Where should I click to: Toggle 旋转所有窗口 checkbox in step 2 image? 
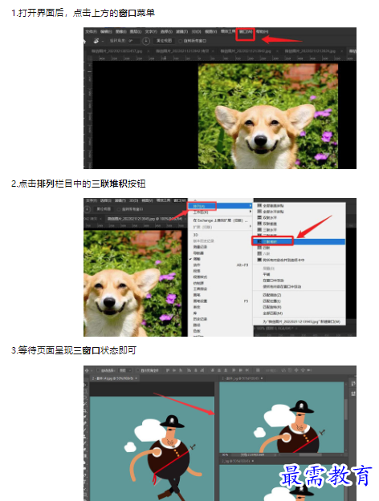[x=119, y=209]
